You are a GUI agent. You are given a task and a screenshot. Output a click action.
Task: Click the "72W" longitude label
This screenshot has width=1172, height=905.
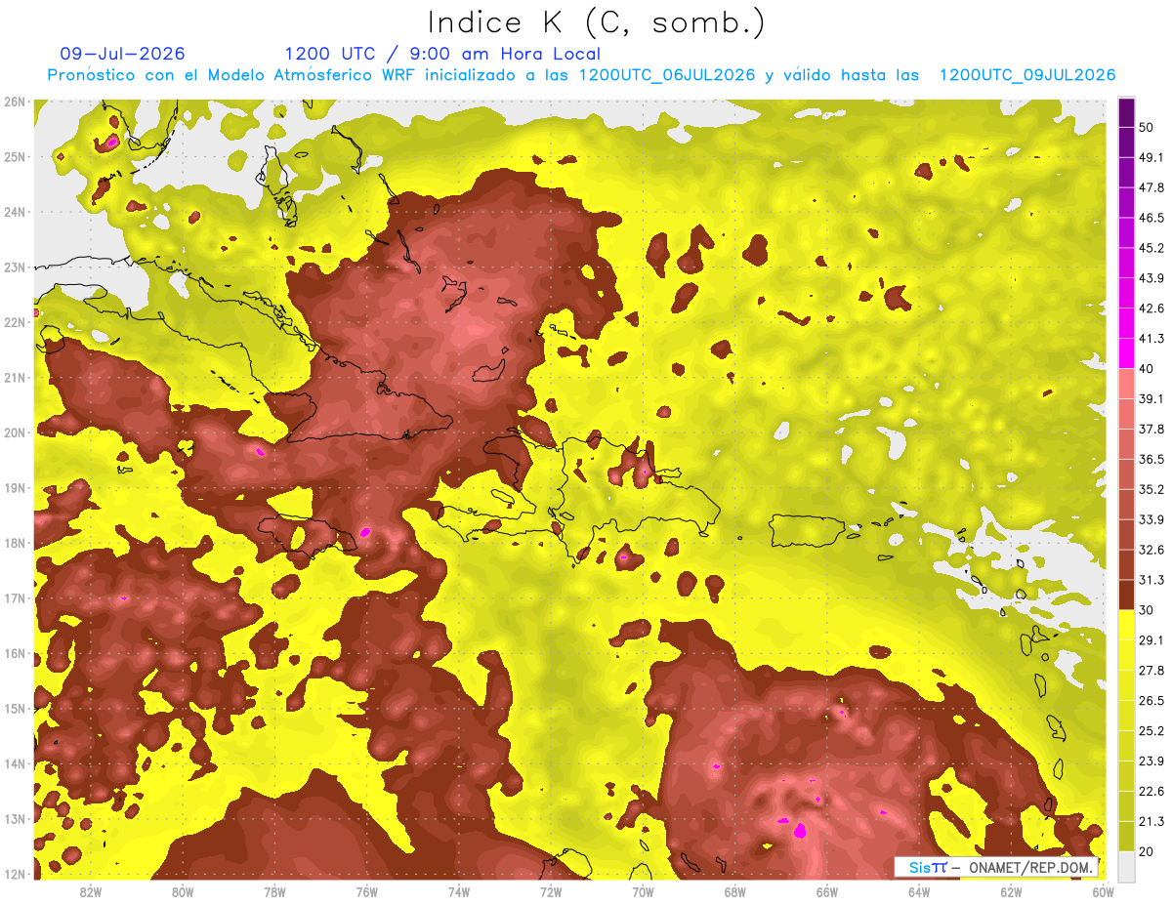pos(551,892)
